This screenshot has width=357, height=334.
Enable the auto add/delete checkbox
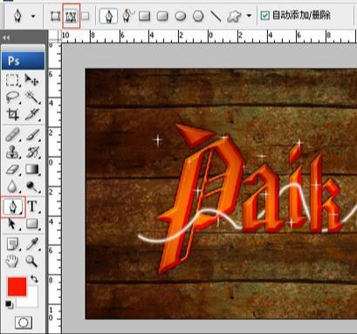(x=264, y=16)
